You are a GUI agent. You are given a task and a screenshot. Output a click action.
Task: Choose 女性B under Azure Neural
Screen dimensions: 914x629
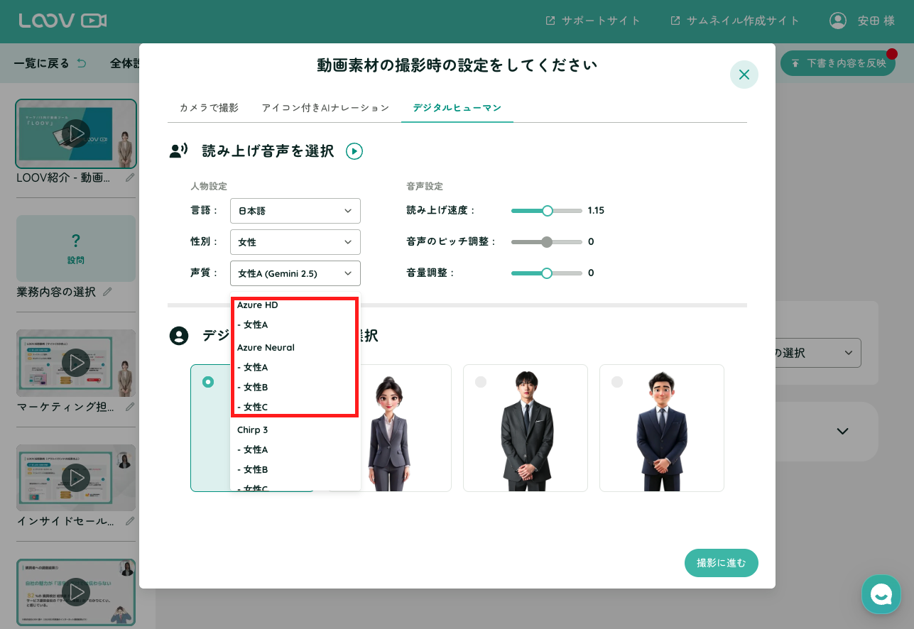(x=295, y=388)
